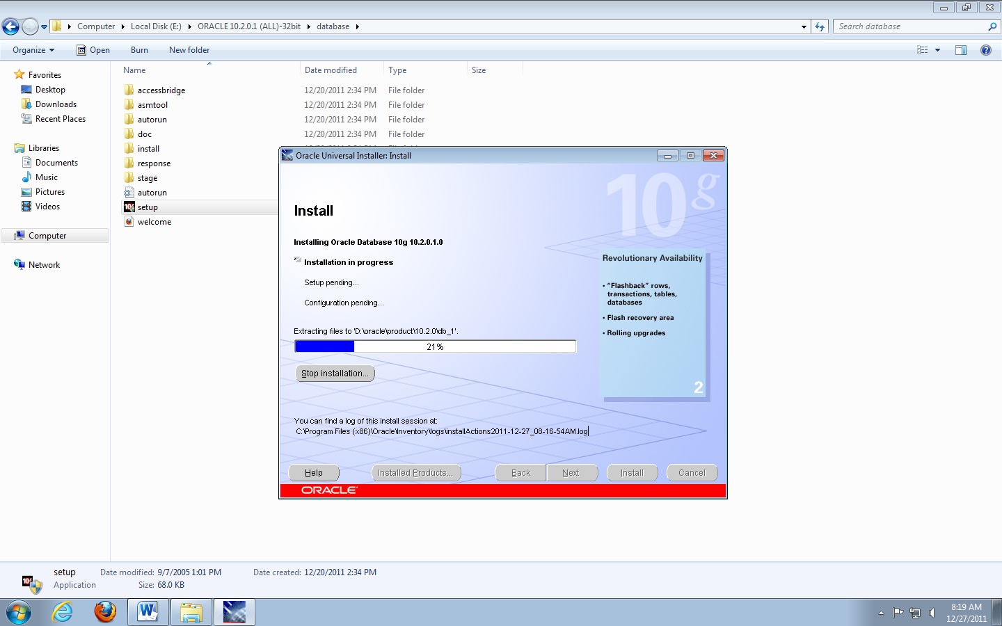Open the address bar history dropdown
This screenshot has height=626, width=1002.
pos(804,27)
